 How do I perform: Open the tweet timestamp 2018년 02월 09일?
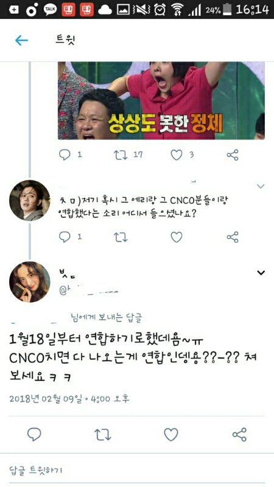click(x=69, y=399)
